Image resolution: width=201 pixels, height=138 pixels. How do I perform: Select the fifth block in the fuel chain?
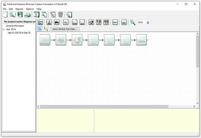click(x=109, y=40)
